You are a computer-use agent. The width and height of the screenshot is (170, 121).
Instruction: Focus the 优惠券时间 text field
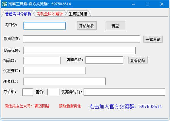[x=124, y=92]
